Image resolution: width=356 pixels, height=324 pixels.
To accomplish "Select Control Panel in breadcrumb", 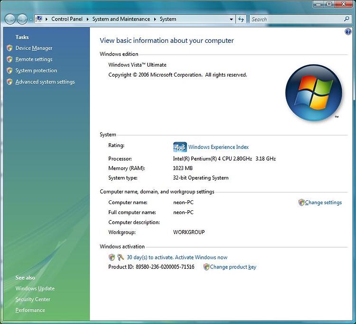I will (67, 19).
